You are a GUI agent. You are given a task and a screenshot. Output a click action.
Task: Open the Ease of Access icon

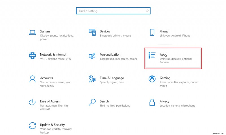tap(32, 102)
